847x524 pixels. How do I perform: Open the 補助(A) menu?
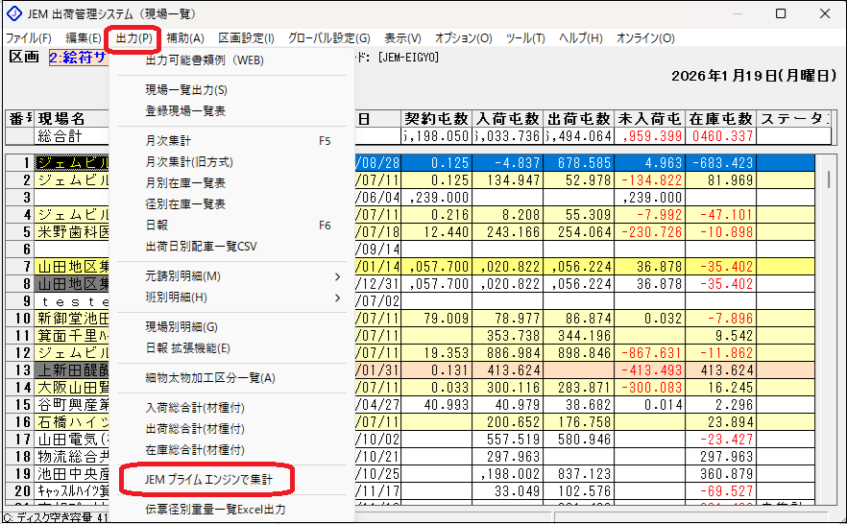point(184,38)
